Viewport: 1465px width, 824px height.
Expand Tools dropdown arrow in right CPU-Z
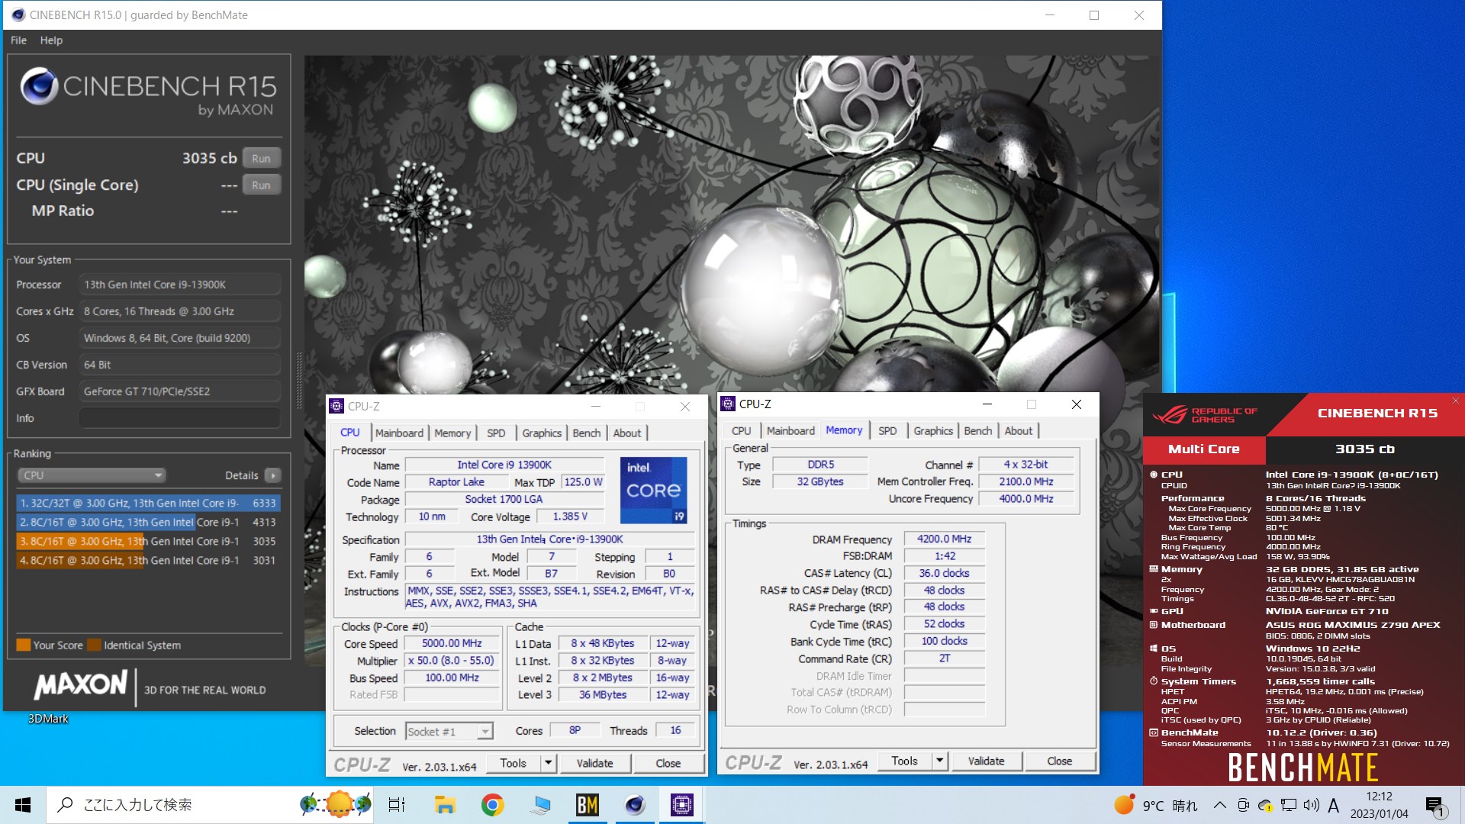tap(939, 761)
